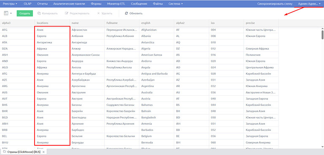Click the Содружество Багамы cell

122,105
